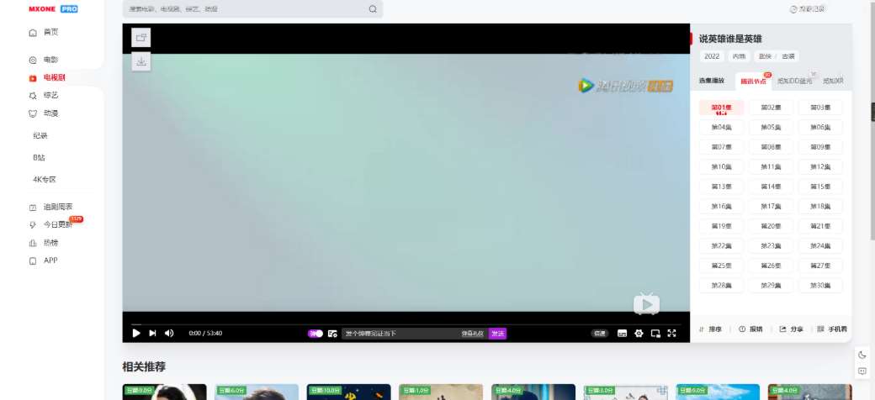
Task: Open the feedback icon at bottom right
Action: (862, 371)
